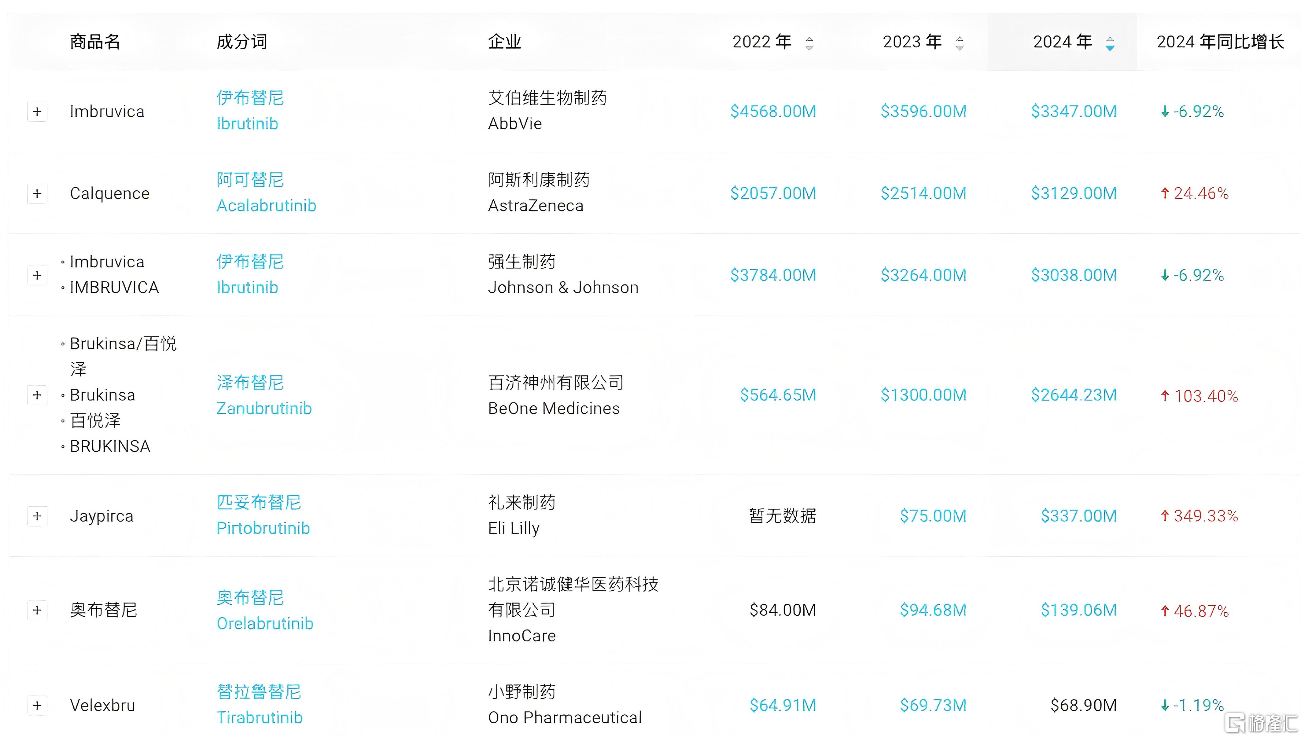Click the $139.06M 2024 value

(x=1079, y=610)
